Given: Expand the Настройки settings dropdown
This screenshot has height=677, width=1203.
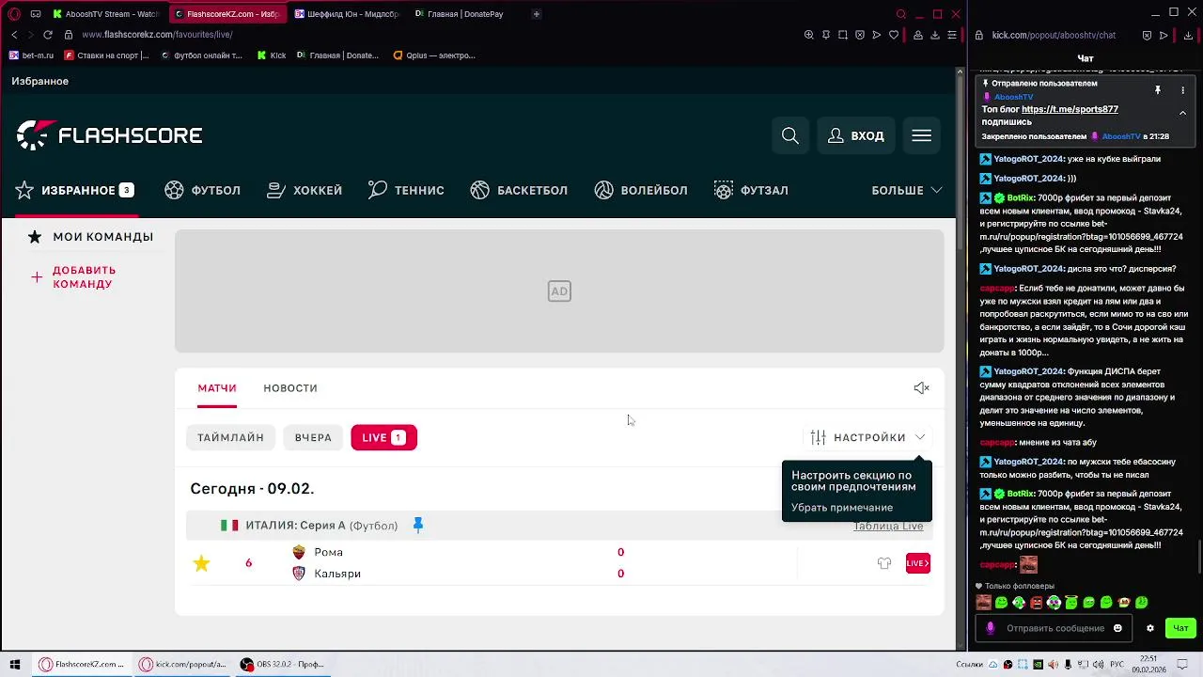Looking at the screenshot, I should click(868, 437).
